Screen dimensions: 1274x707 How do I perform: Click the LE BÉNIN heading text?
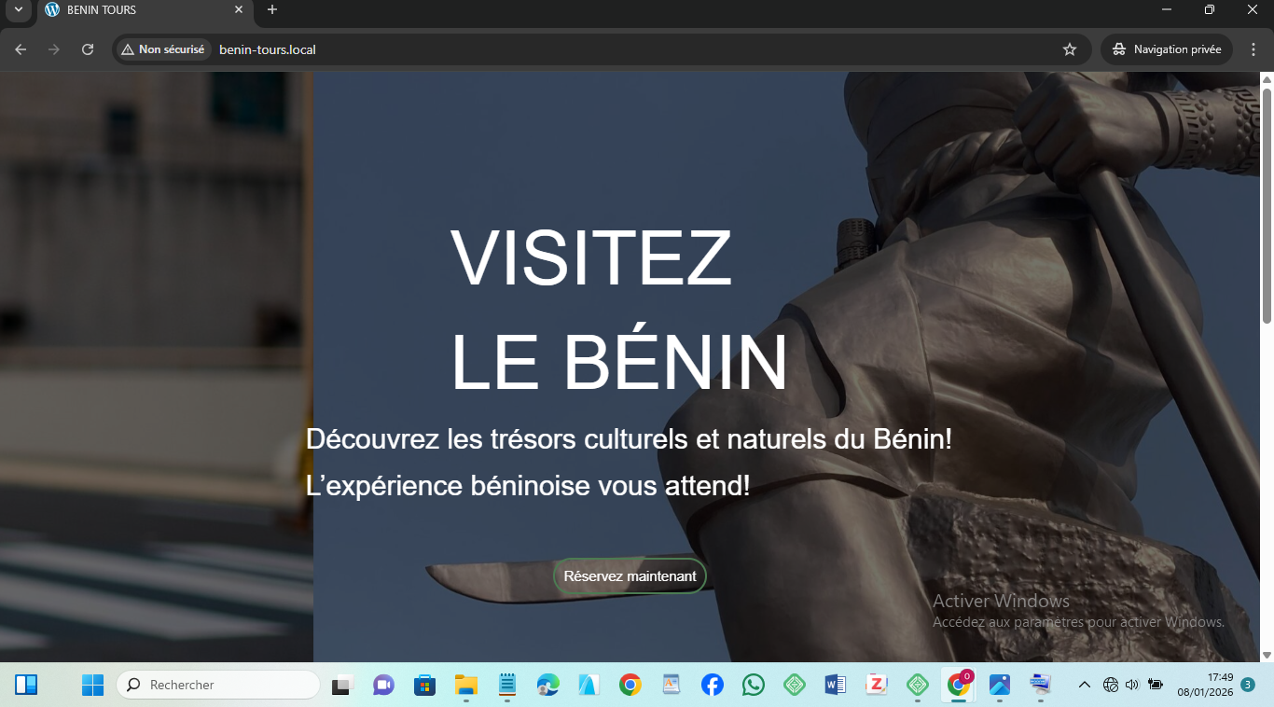[x=620, y=362]
